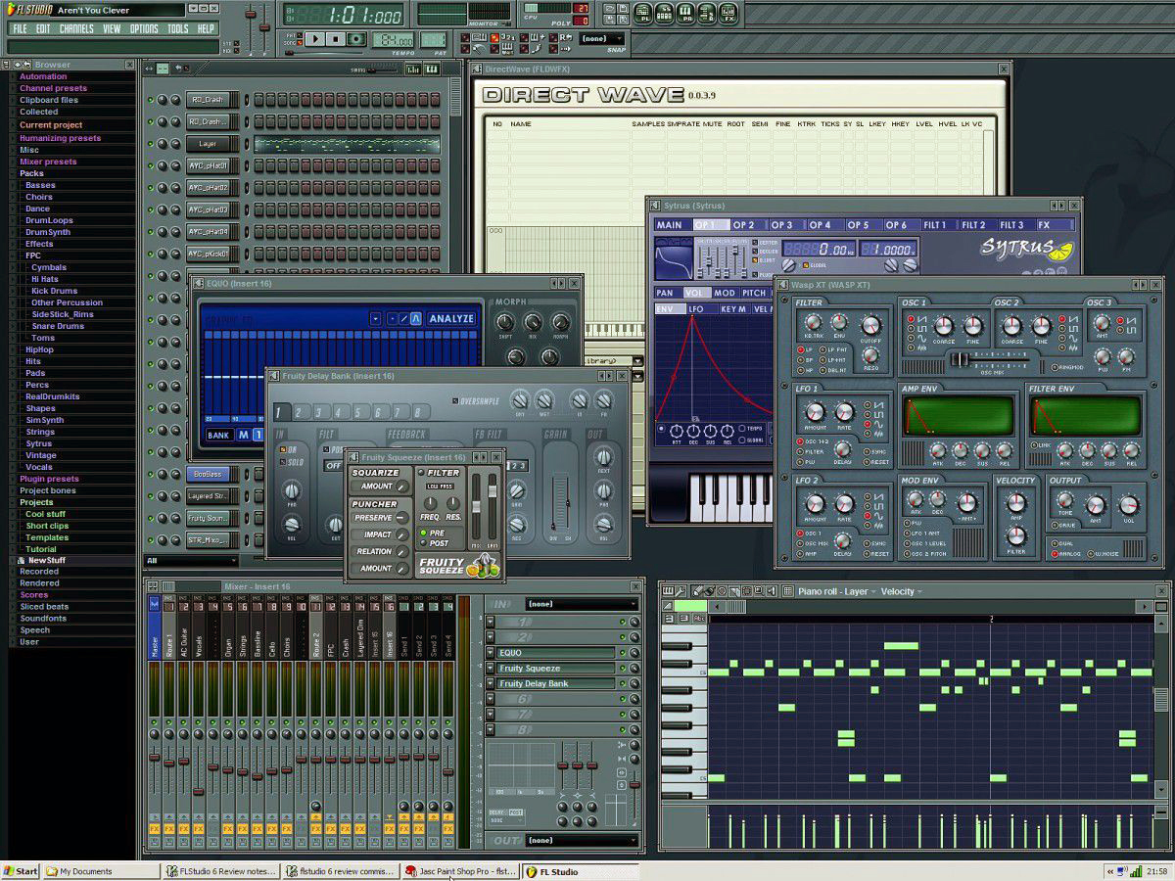
Task: Choose the select tool in Piano roll
Action: (x=746, y=591)
